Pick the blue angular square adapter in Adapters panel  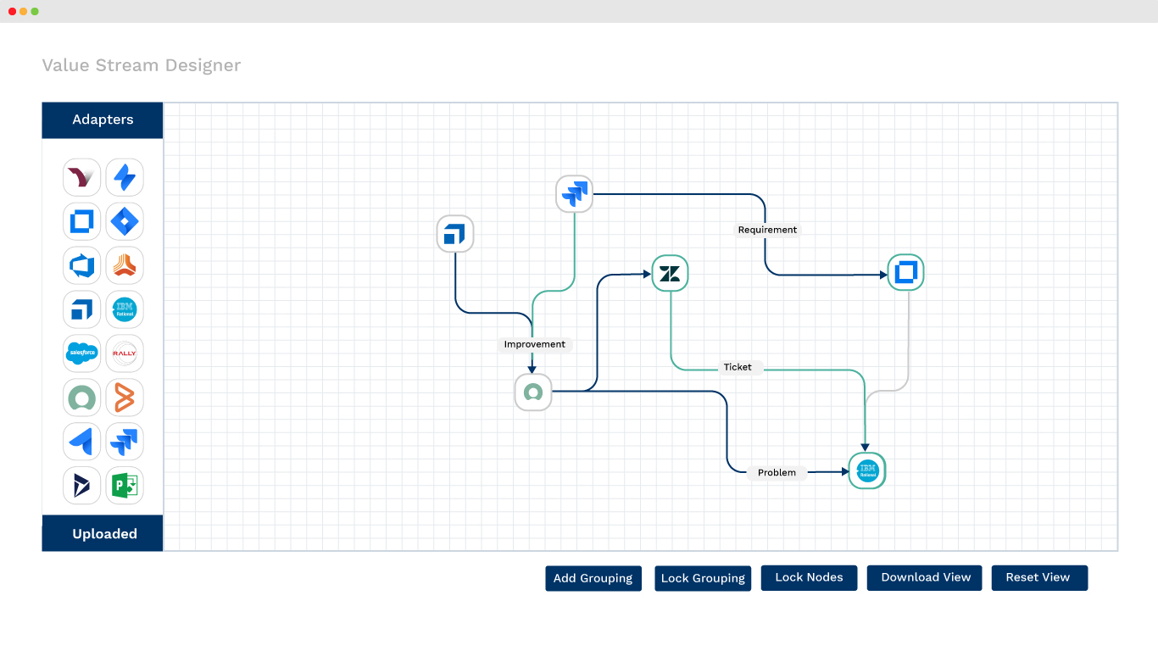coord(82,309)
